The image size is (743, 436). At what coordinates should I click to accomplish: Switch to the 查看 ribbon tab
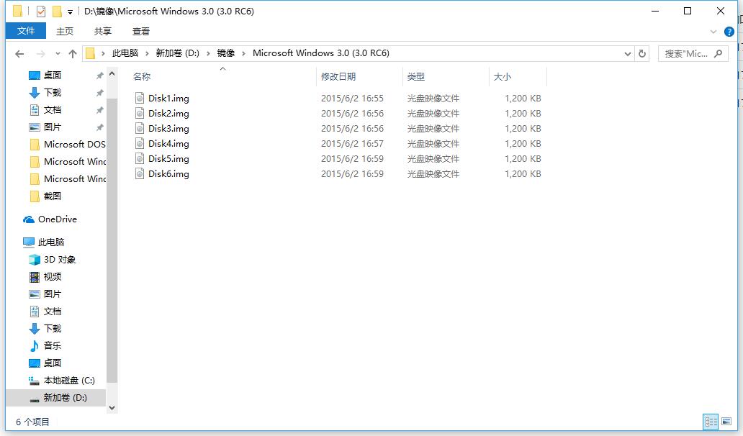point(140,31)
